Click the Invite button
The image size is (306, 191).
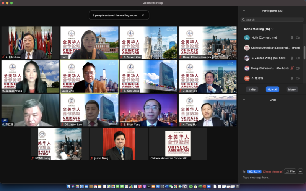tap(252, 89)
